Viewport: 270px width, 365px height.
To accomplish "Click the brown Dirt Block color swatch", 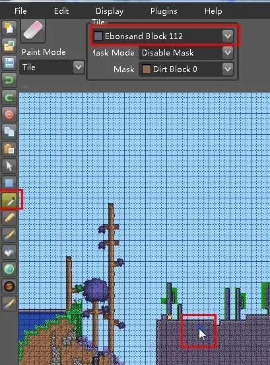I will [146, 69].
